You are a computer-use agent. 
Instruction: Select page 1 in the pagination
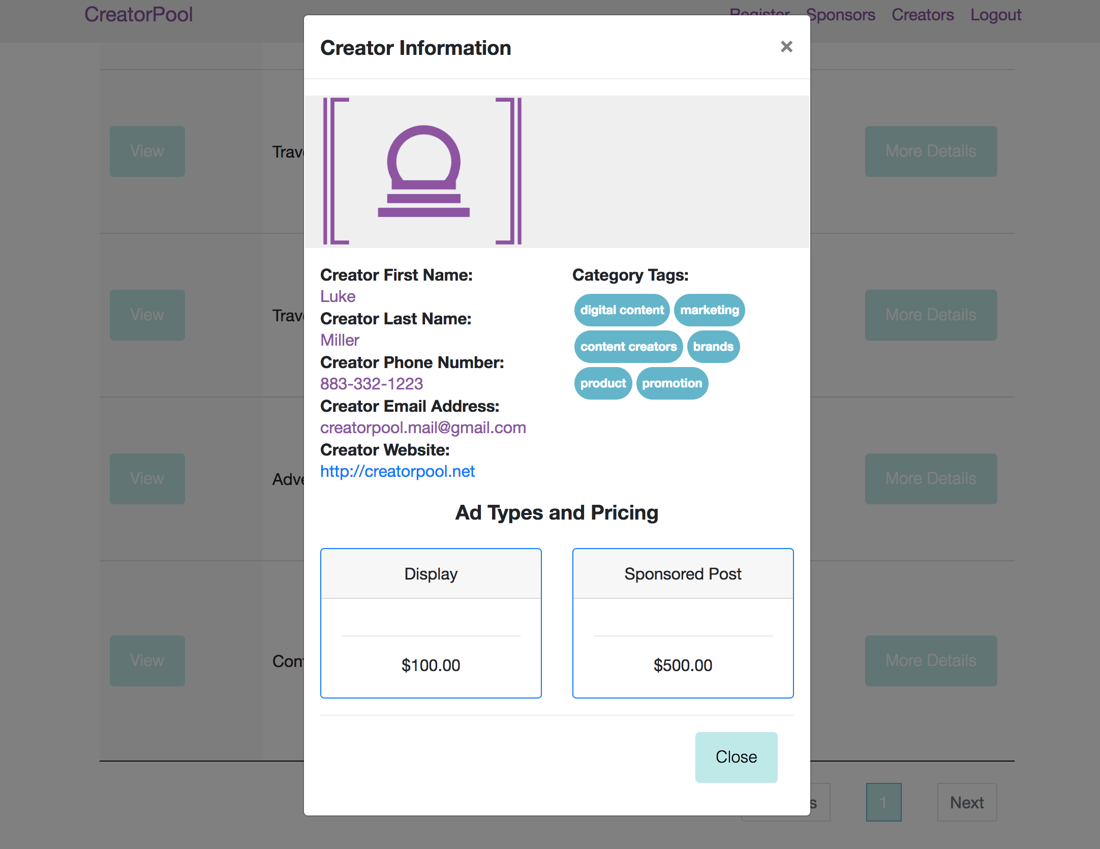[x=883, y=802]
